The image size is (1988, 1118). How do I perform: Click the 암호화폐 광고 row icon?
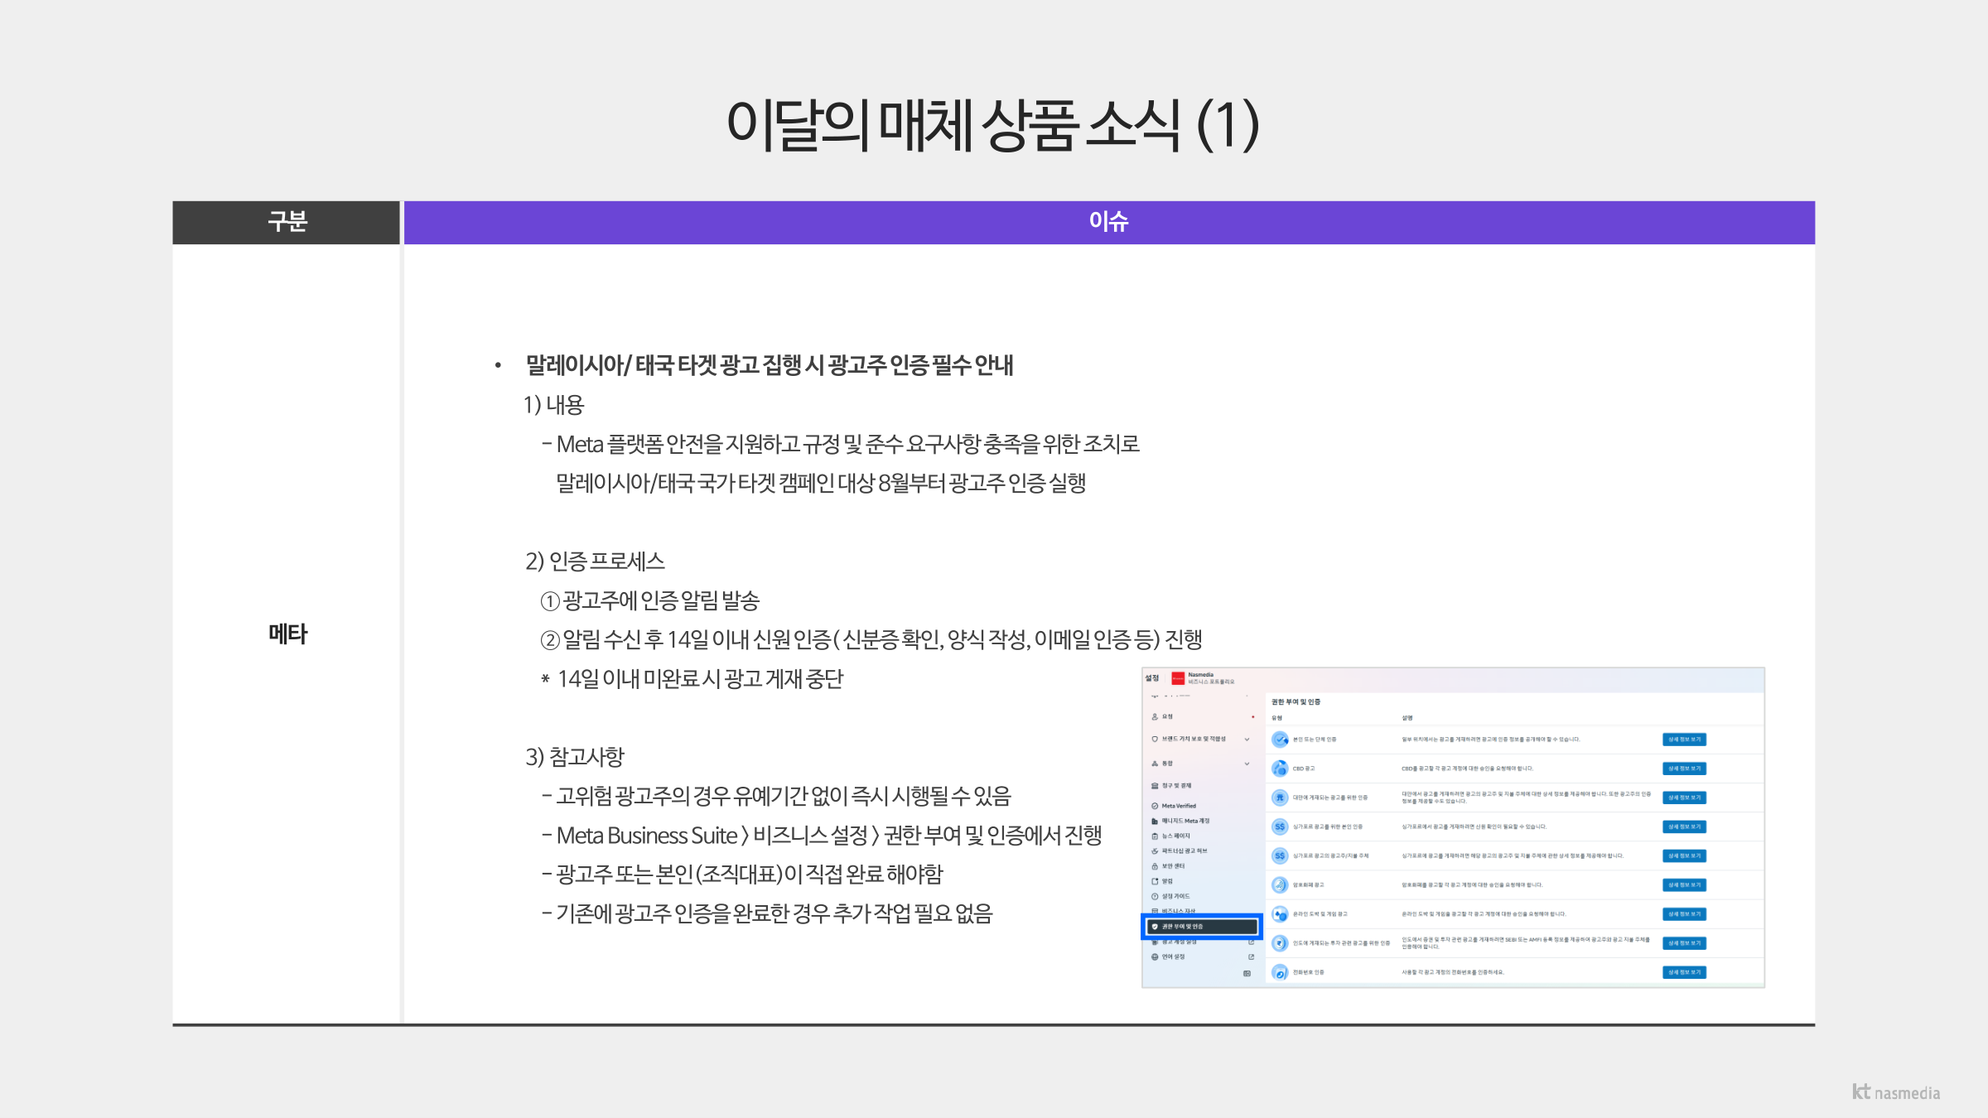point(1280,885)
